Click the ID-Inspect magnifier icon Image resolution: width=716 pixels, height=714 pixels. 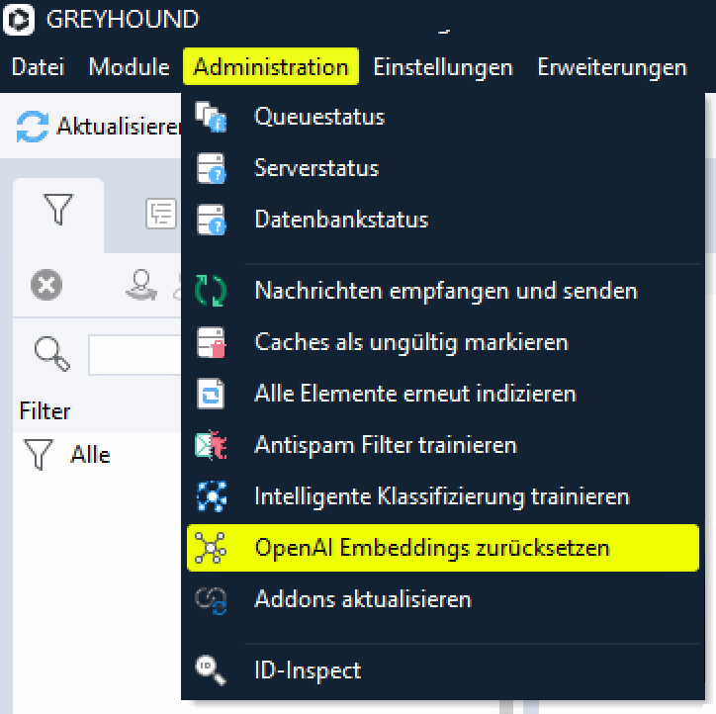click(x=211, y=670)
